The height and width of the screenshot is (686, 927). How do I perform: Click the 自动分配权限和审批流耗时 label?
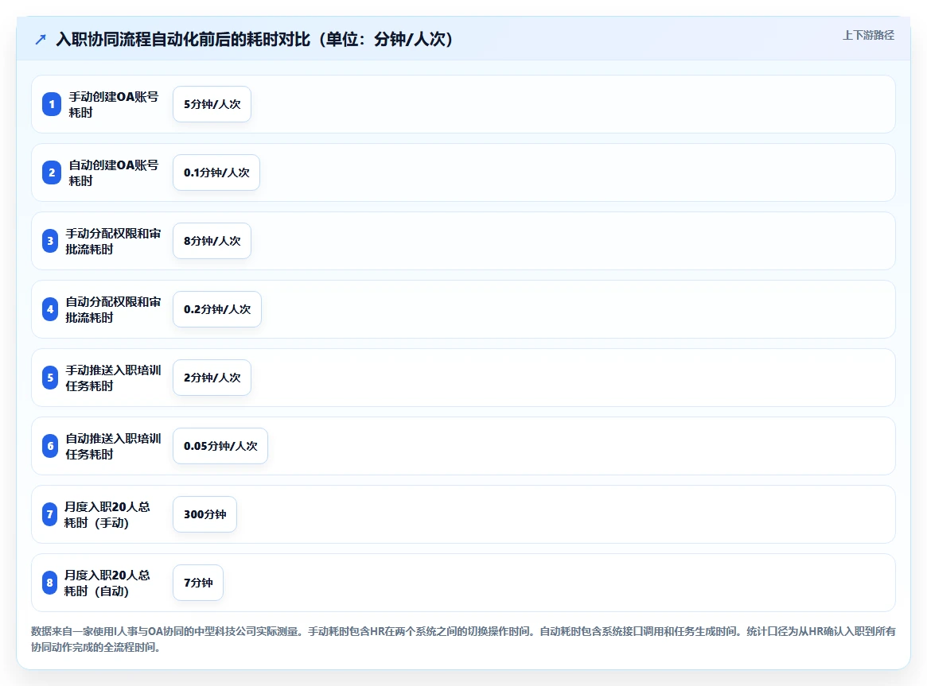(x=113, y=310)
